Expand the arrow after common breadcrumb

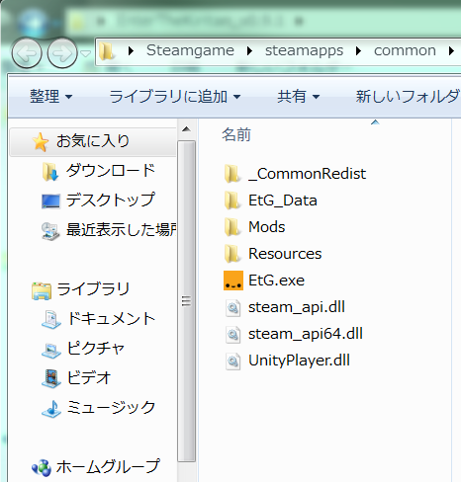click(451, 51)
